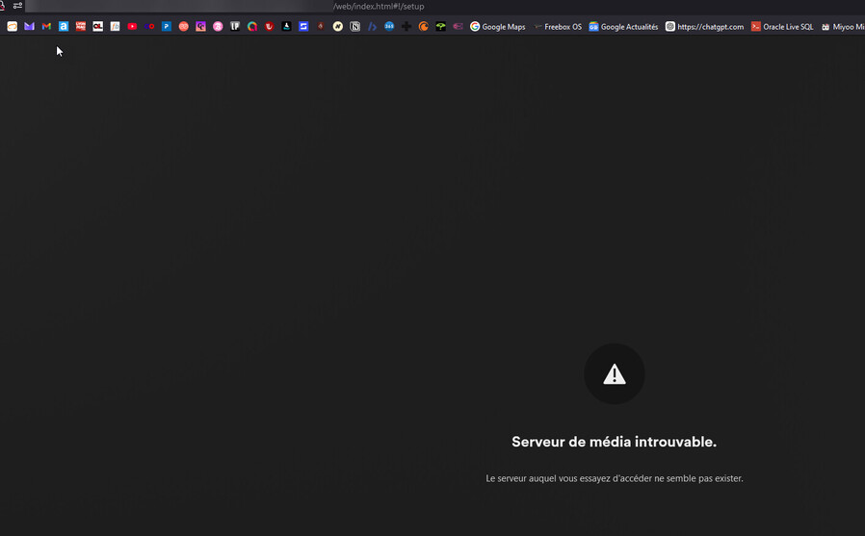Viewport: 865px width, 536px height.
Task: Open the YouTube bookmark
Action: click(x=132, y=26)
